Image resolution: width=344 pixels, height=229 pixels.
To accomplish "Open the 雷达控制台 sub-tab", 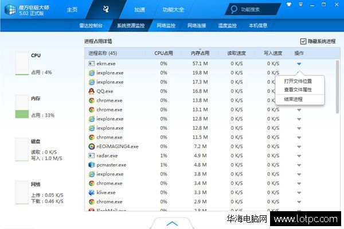I will pyautogui.click(x=91, y=25).
